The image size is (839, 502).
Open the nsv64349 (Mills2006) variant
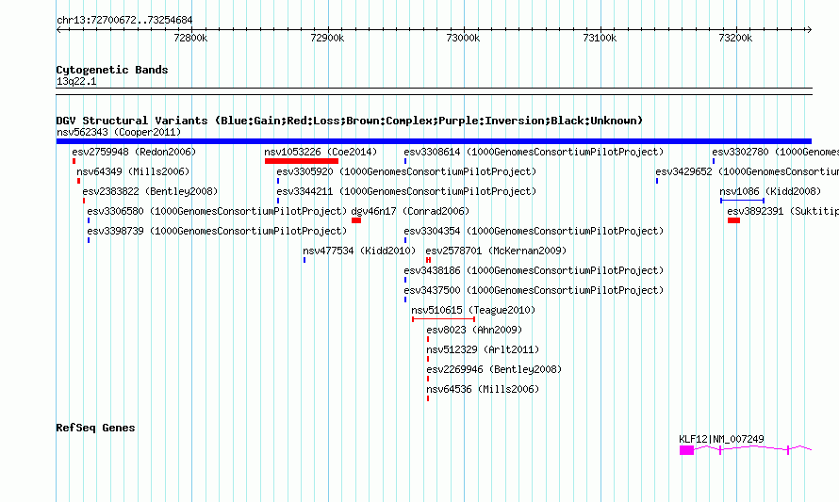tap(133, 171)
